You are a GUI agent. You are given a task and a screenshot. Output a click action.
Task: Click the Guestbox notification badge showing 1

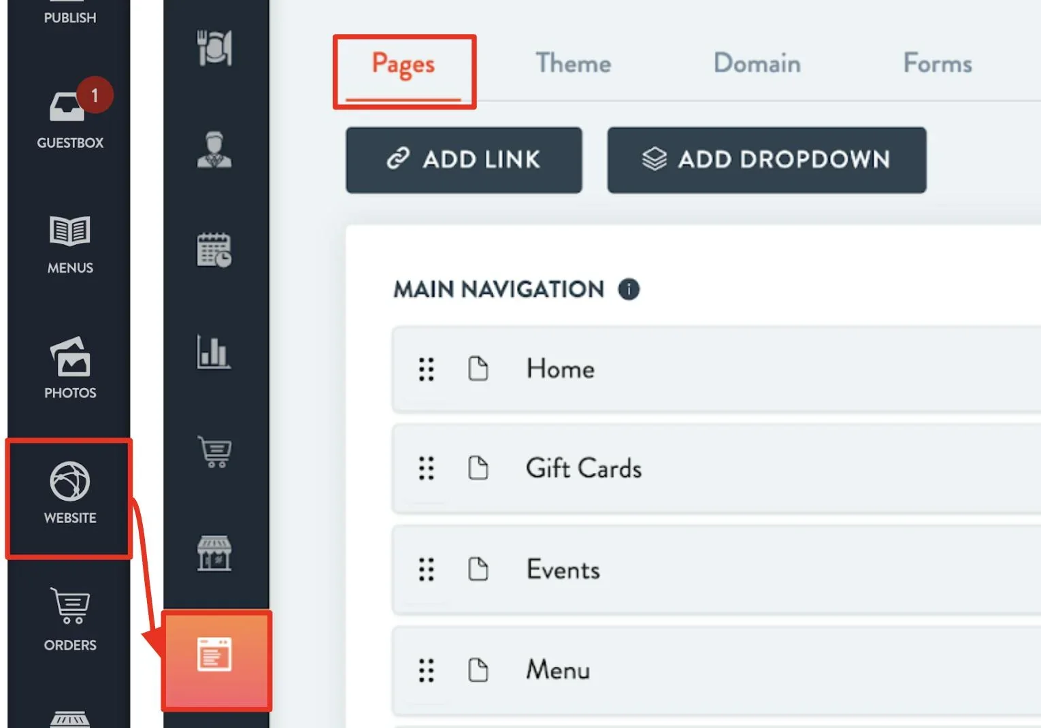(x=95, y=95)
